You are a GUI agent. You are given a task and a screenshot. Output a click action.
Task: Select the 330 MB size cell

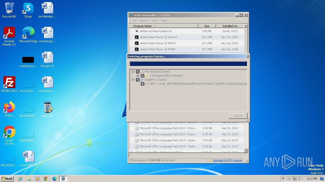pos(207,31)
